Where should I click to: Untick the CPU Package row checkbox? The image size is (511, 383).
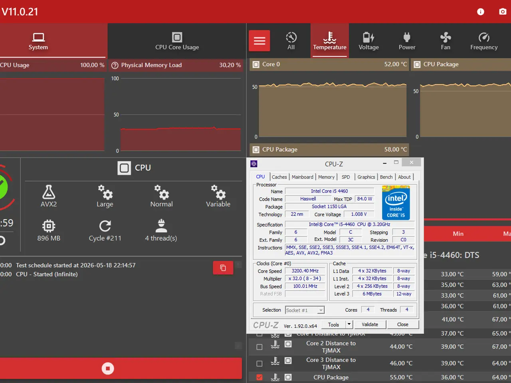coord(259,377)
